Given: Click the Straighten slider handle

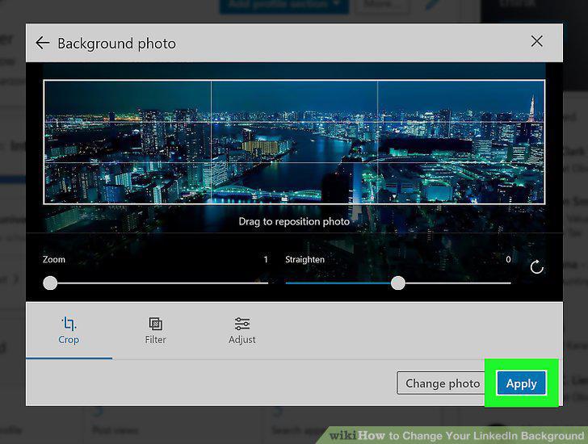Looking at the screenshot, I should 398,283.
